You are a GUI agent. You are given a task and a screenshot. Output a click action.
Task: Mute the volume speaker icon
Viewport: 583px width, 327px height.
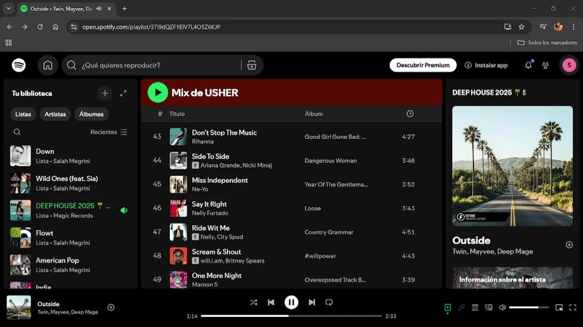click(x=502, y=307)
